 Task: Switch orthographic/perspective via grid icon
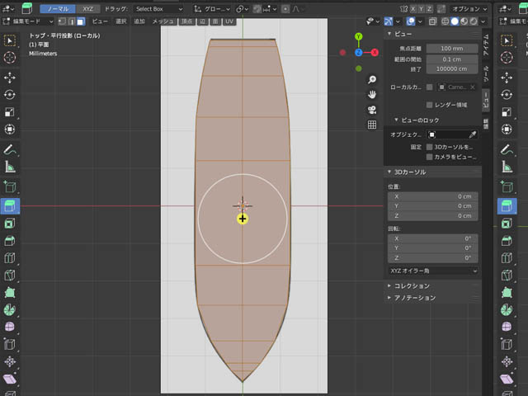click(372, 125)
